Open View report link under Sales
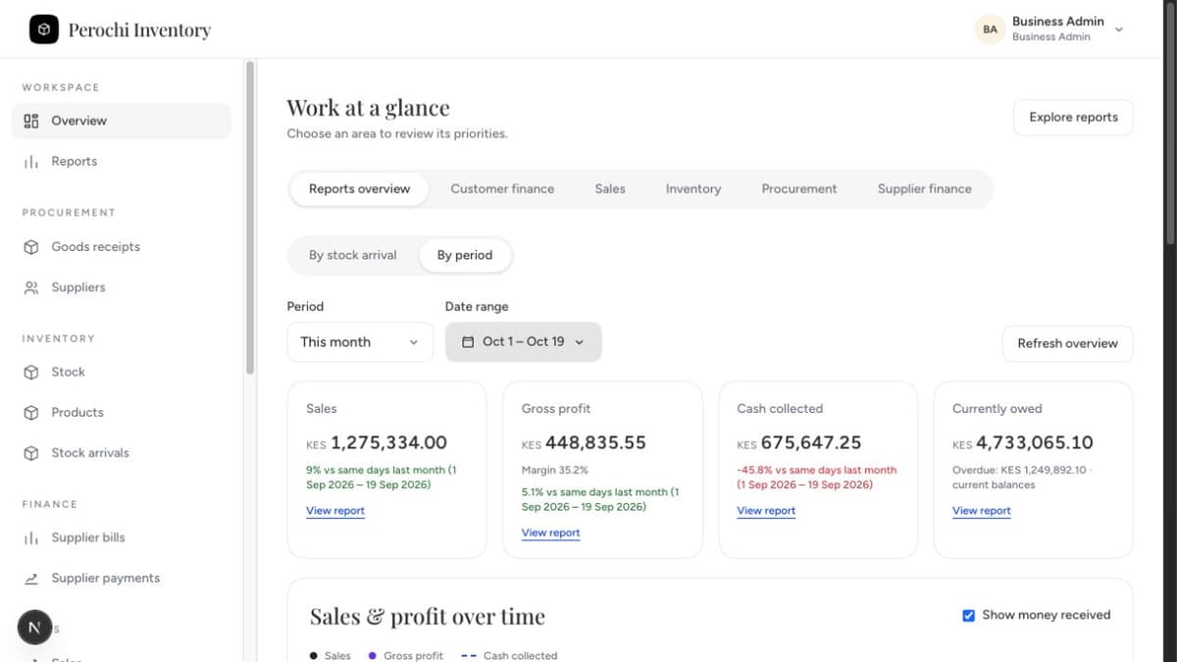Screen dimensions: 1177x662 (335, 511)
